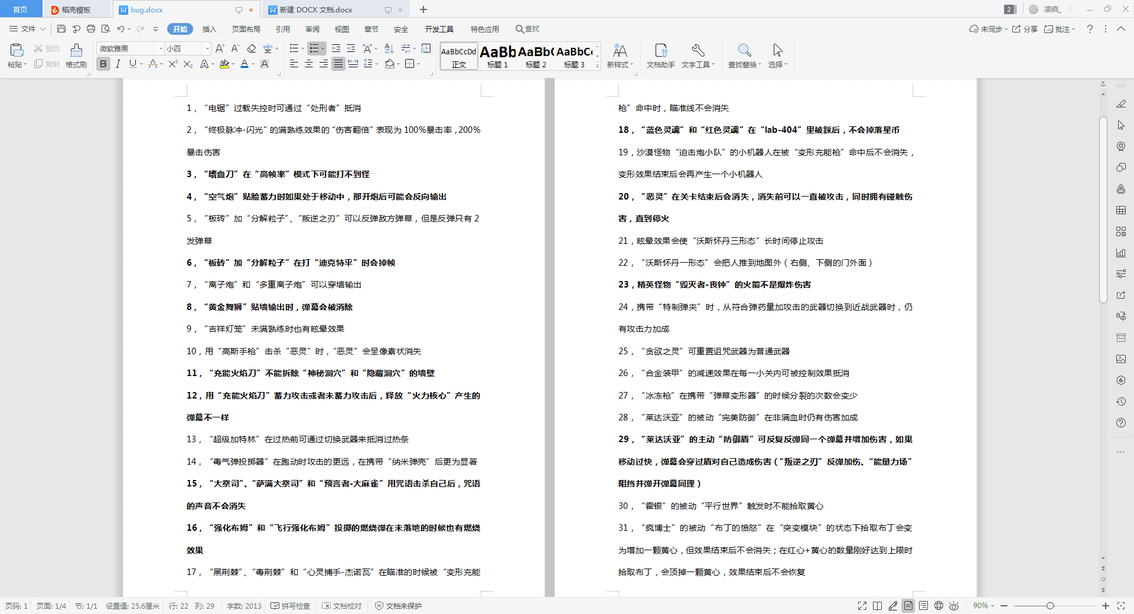Viewport: 1134px width, 614px height.
Task: Click the Share (分享) icon
Action: point(1025,29)
